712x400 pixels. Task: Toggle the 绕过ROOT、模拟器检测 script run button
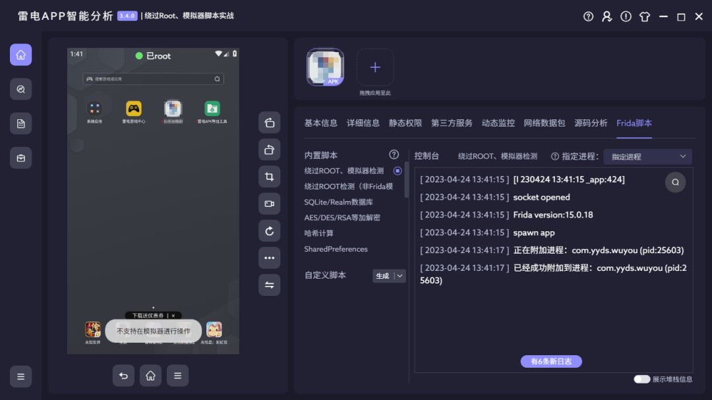click(x=398, y=171)
